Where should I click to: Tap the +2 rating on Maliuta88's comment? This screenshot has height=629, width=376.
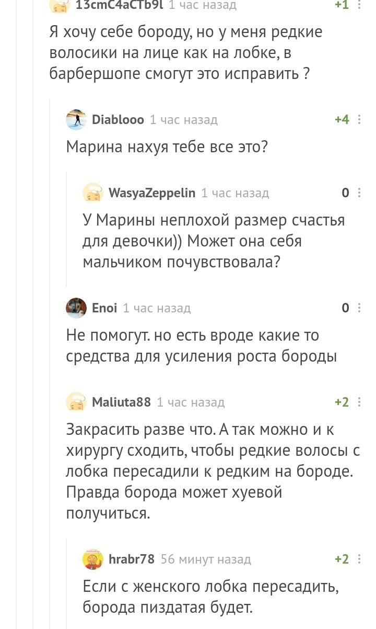[342, 402]
